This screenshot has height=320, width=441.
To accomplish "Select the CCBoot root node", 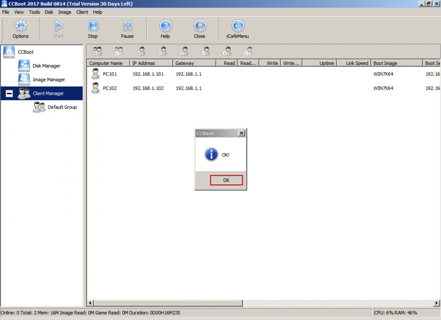I will [x=26, y=52].
